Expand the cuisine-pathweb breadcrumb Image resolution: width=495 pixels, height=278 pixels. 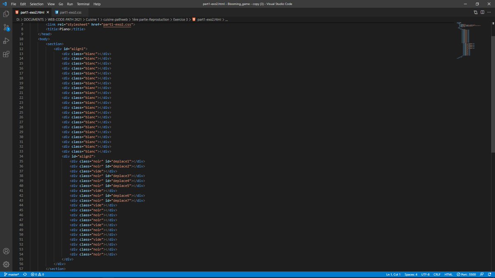[115, 19]
